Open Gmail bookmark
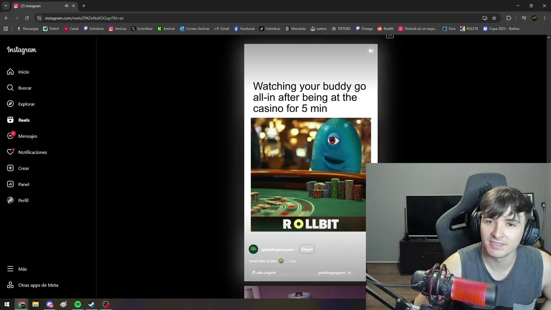Screen dimensions: 551x310 [222, 29]
